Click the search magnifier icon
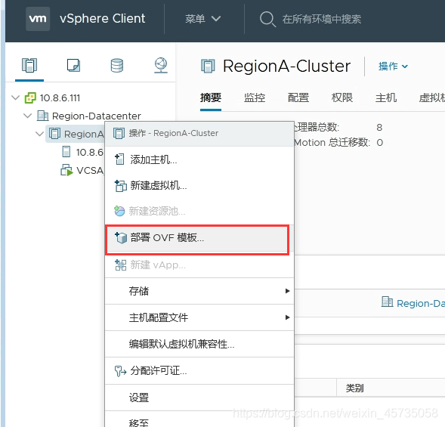The image size is (445, 427). (x=267, y=19)
